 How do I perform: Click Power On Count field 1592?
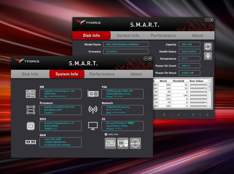pyautogui.click(x=189, y=66)
